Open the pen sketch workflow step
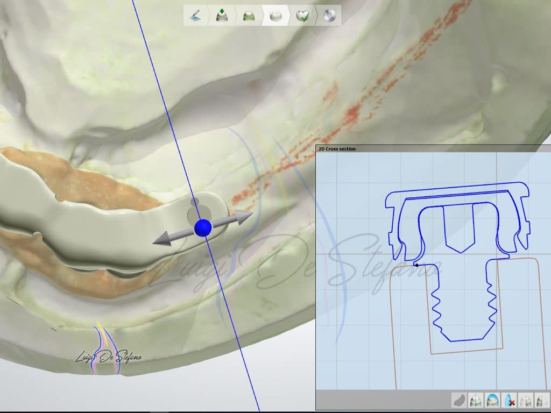This screenshot has height=413, width=551. (x=194, y=16)
